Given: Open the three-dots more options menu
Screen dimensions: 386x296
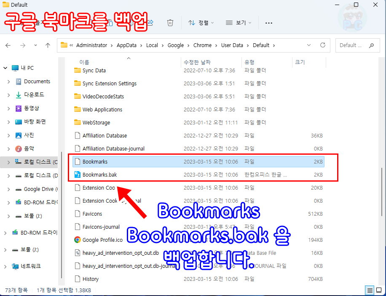Looking at the screenshot, I should [x=268, y=23].
